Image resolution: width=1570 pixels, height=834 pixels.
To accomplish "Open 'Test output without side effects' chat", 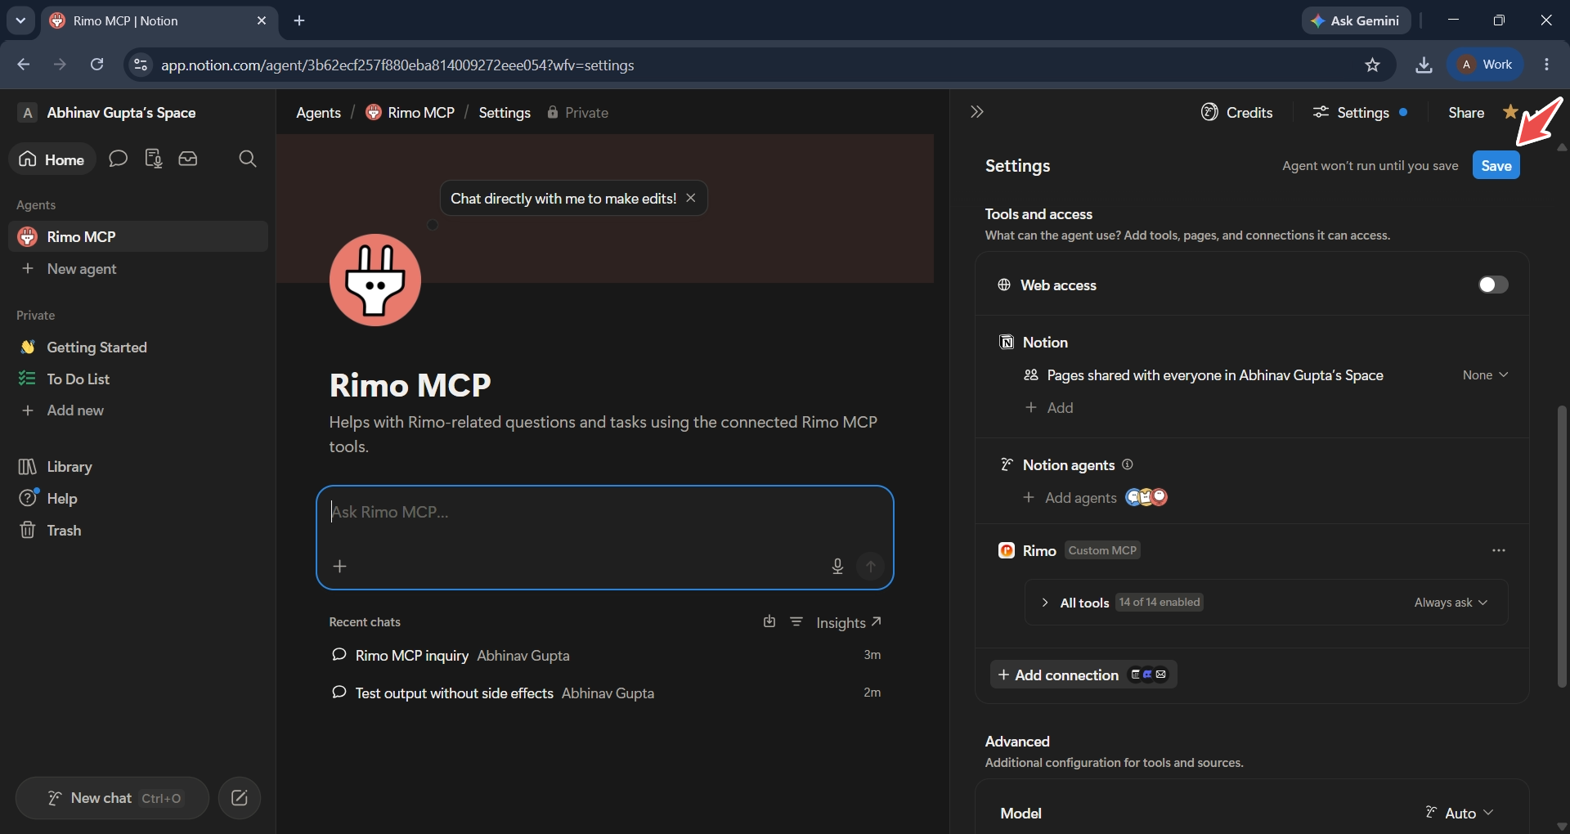I will [x=605, y=693].
